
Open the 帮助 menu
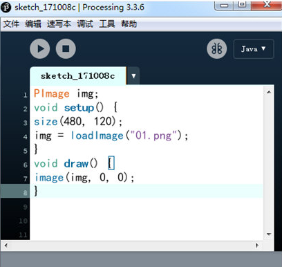click(x=129, y=24)
